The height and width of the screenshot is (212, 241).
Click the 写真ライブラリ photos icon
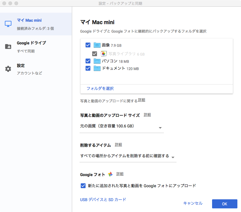click(103, 54)
